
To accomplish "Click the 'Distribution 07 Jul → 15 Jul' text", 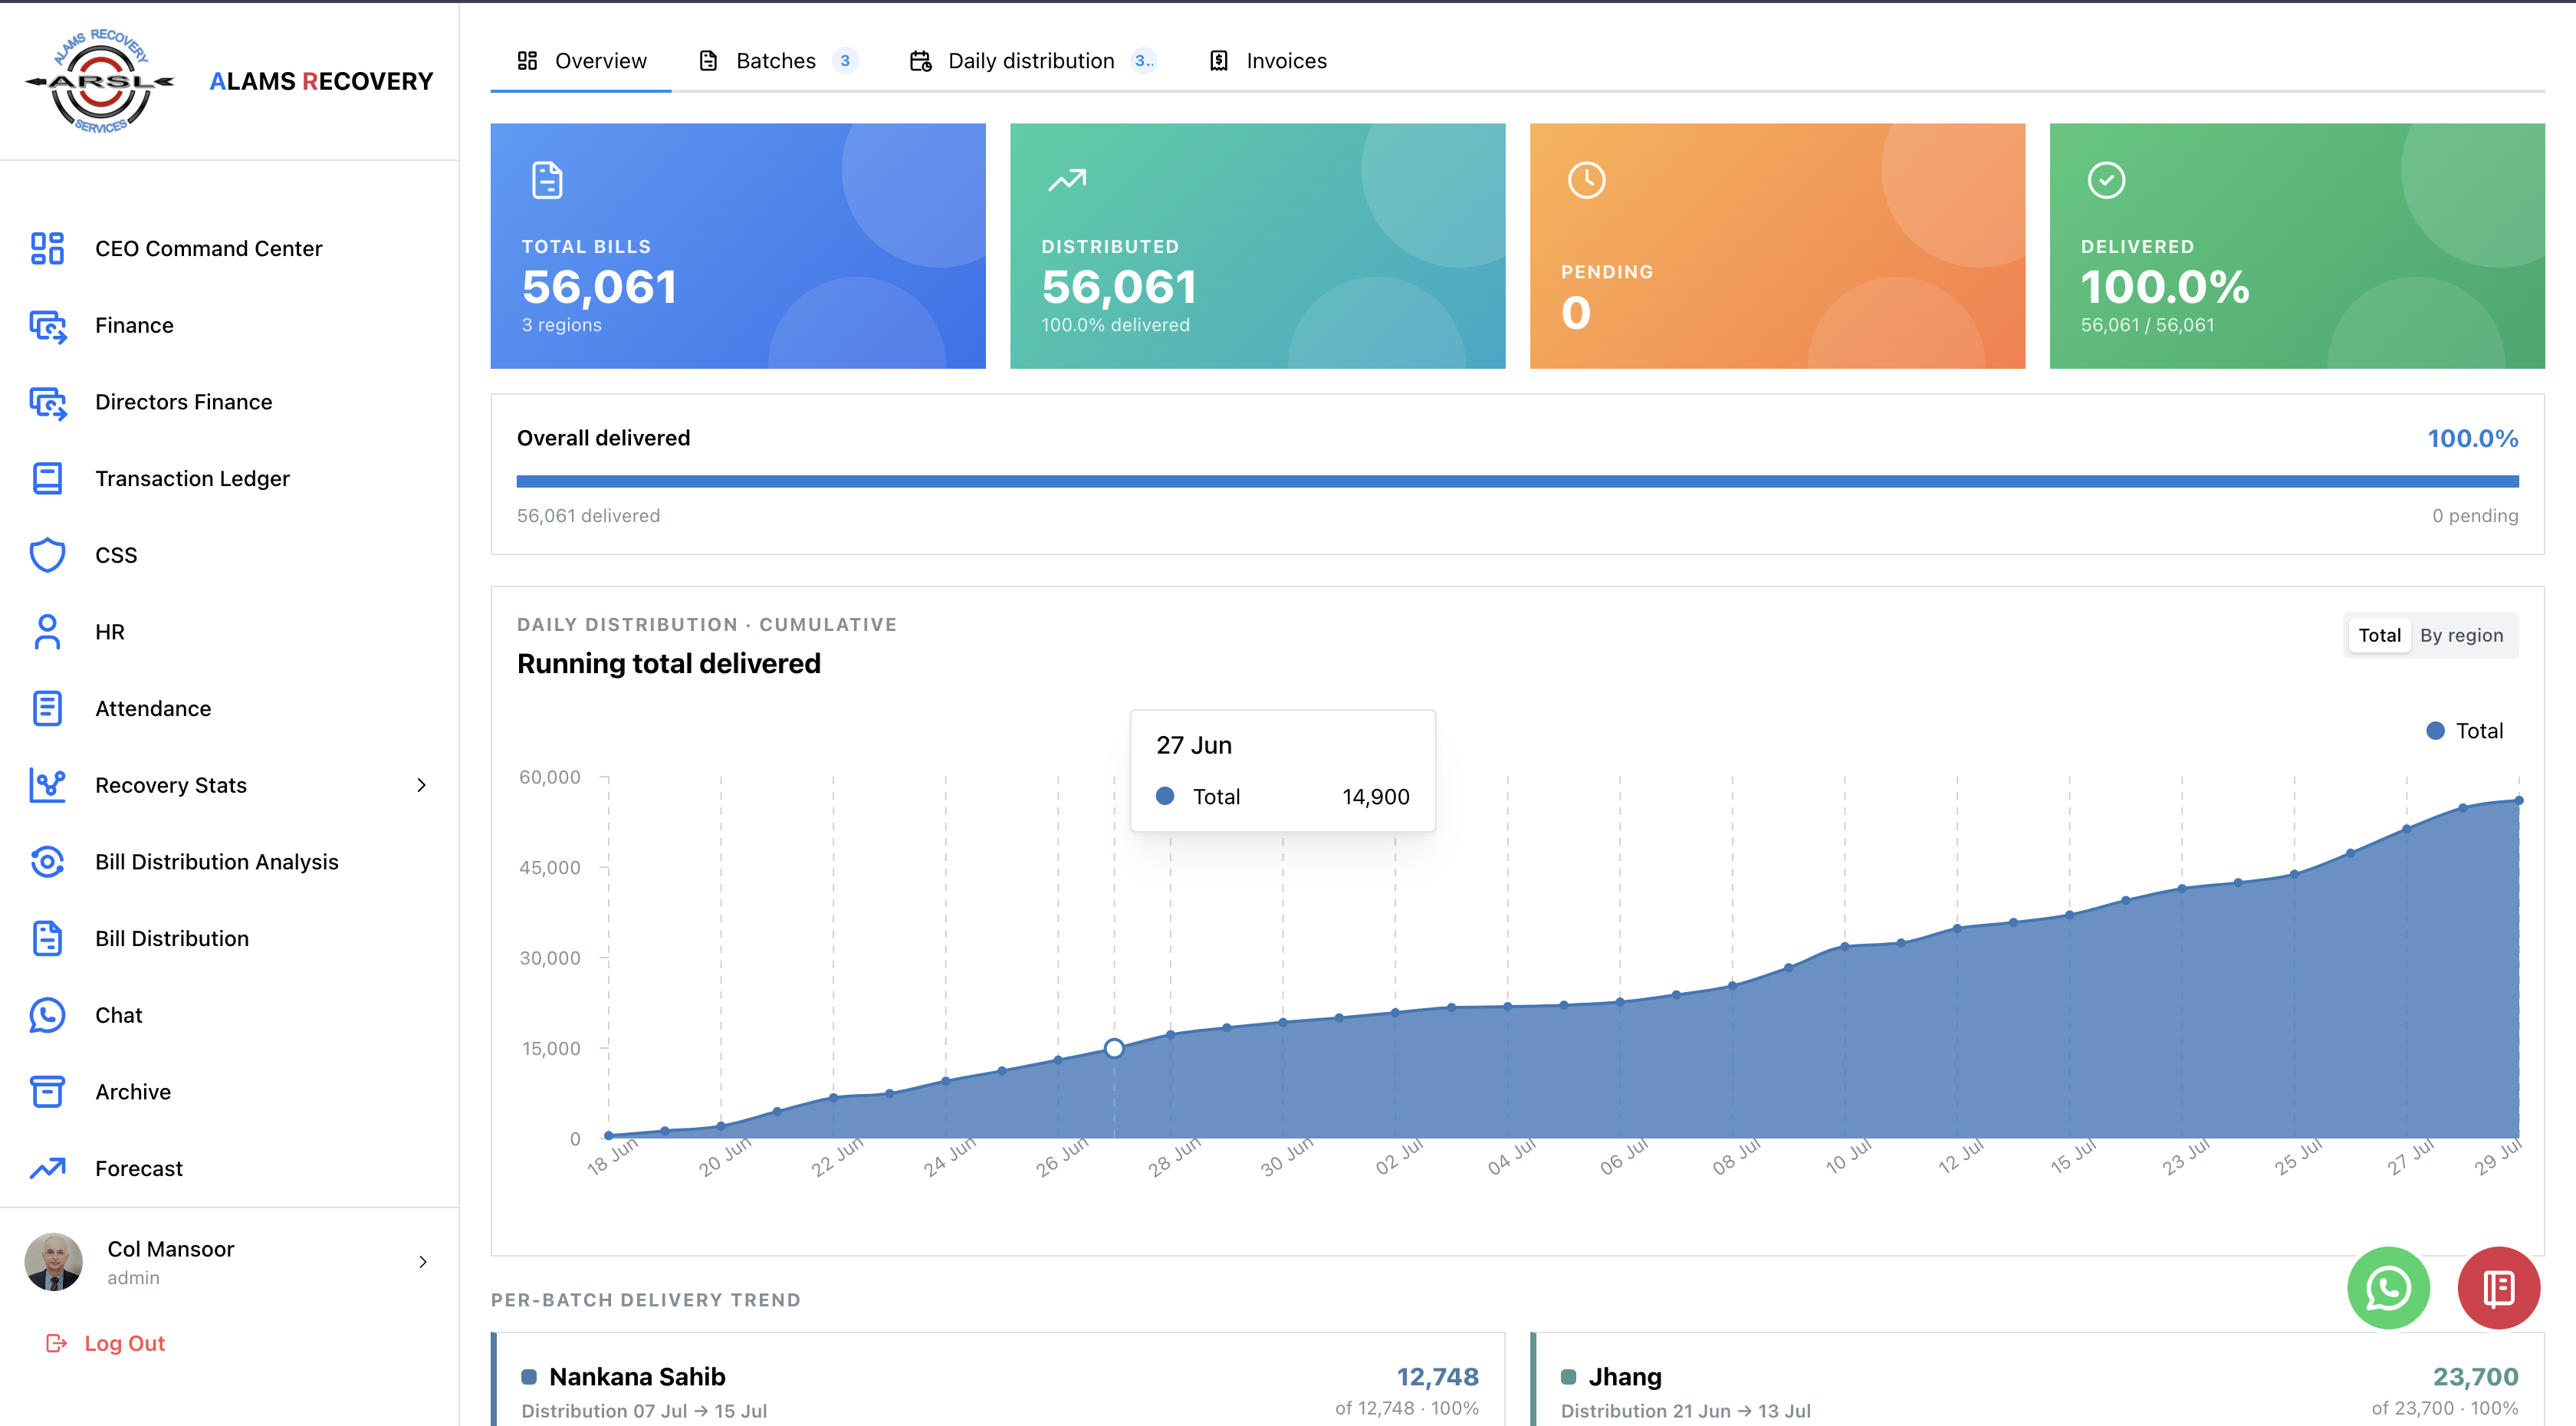I will [644, 1410].
